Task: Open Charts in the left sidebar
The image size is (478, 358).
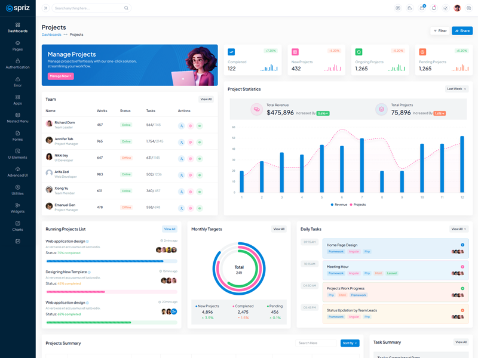Action: 17,226
